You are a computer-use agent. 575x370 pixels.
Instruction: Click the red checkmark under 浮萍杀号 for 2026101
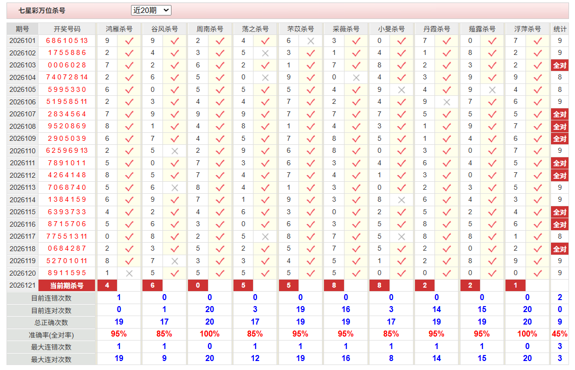tap(537, 41)
